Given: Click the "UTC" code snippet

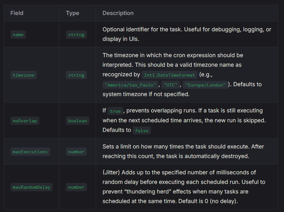Looking at the screenshot, I should pyautogui.click(x=170, y=85).
